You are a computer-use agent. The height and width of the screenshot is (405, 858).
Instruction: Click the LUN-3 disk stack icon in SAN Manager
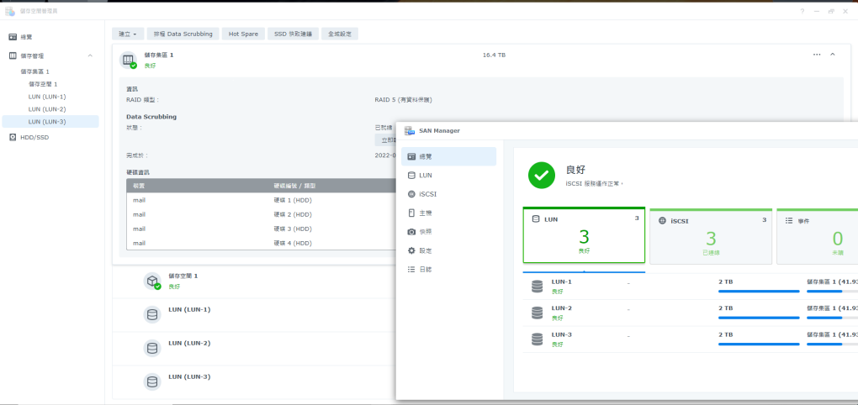click(537, 339)
